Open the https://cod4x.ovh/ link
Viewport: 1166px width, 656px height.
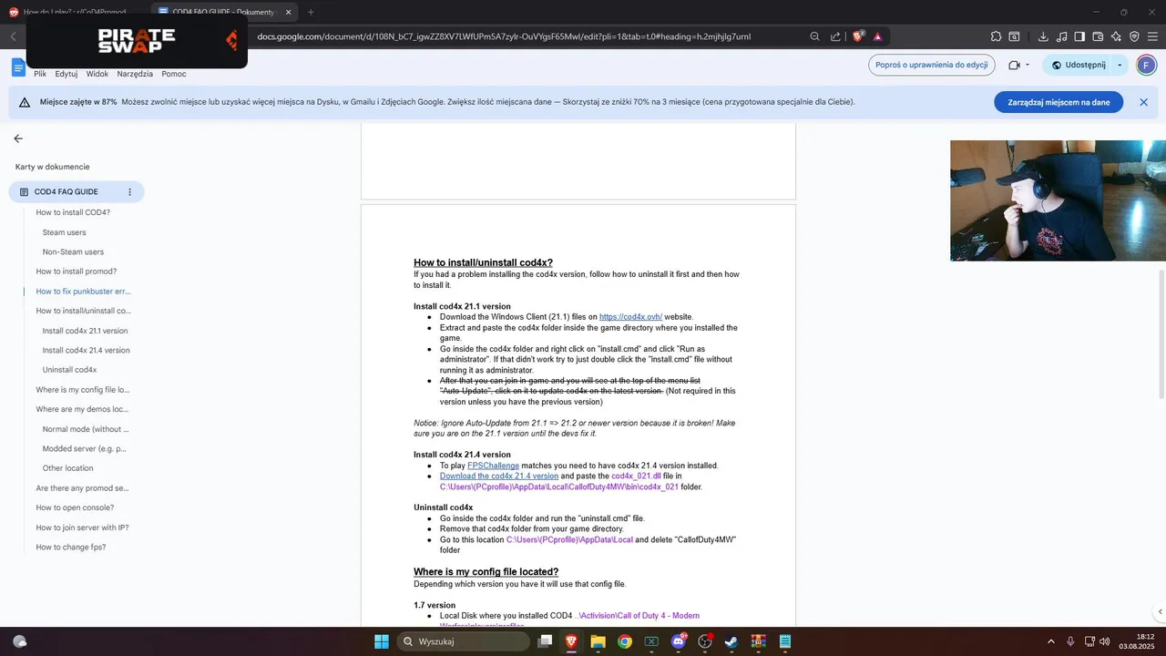630,317
